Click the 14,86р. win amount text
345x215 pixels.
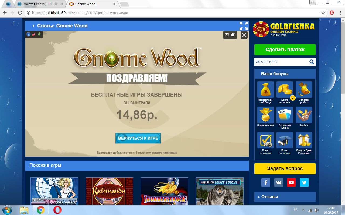pyautogui.click(x=137, y=114)
